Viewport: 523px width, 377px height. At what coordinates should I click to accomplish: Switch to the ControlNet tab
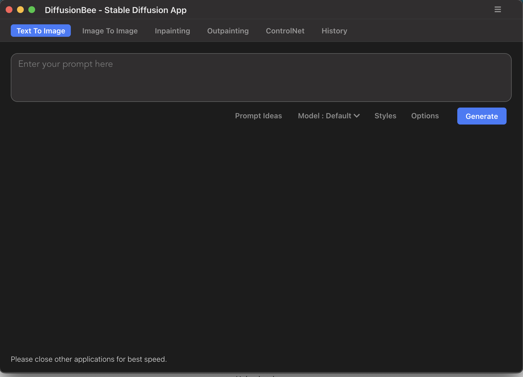pos(285,31)
